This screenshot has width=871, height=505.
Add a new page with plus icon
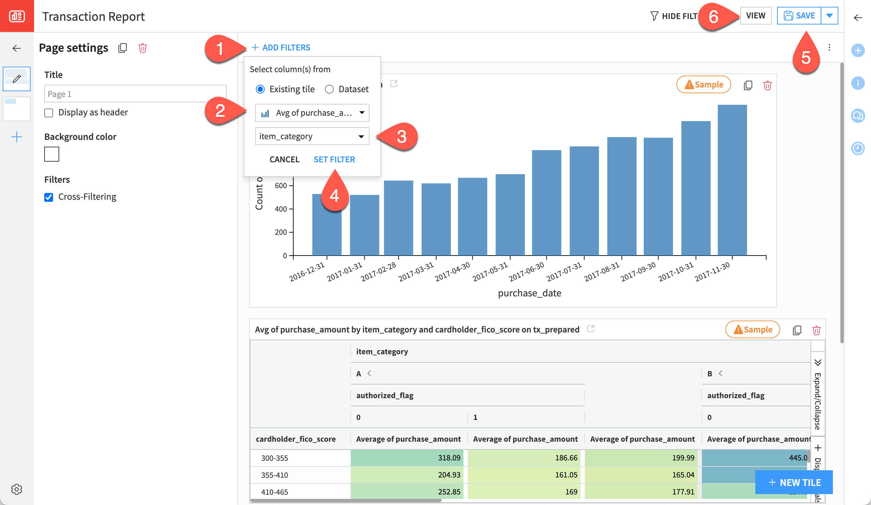pyautogui.click(x=17, y=137)
